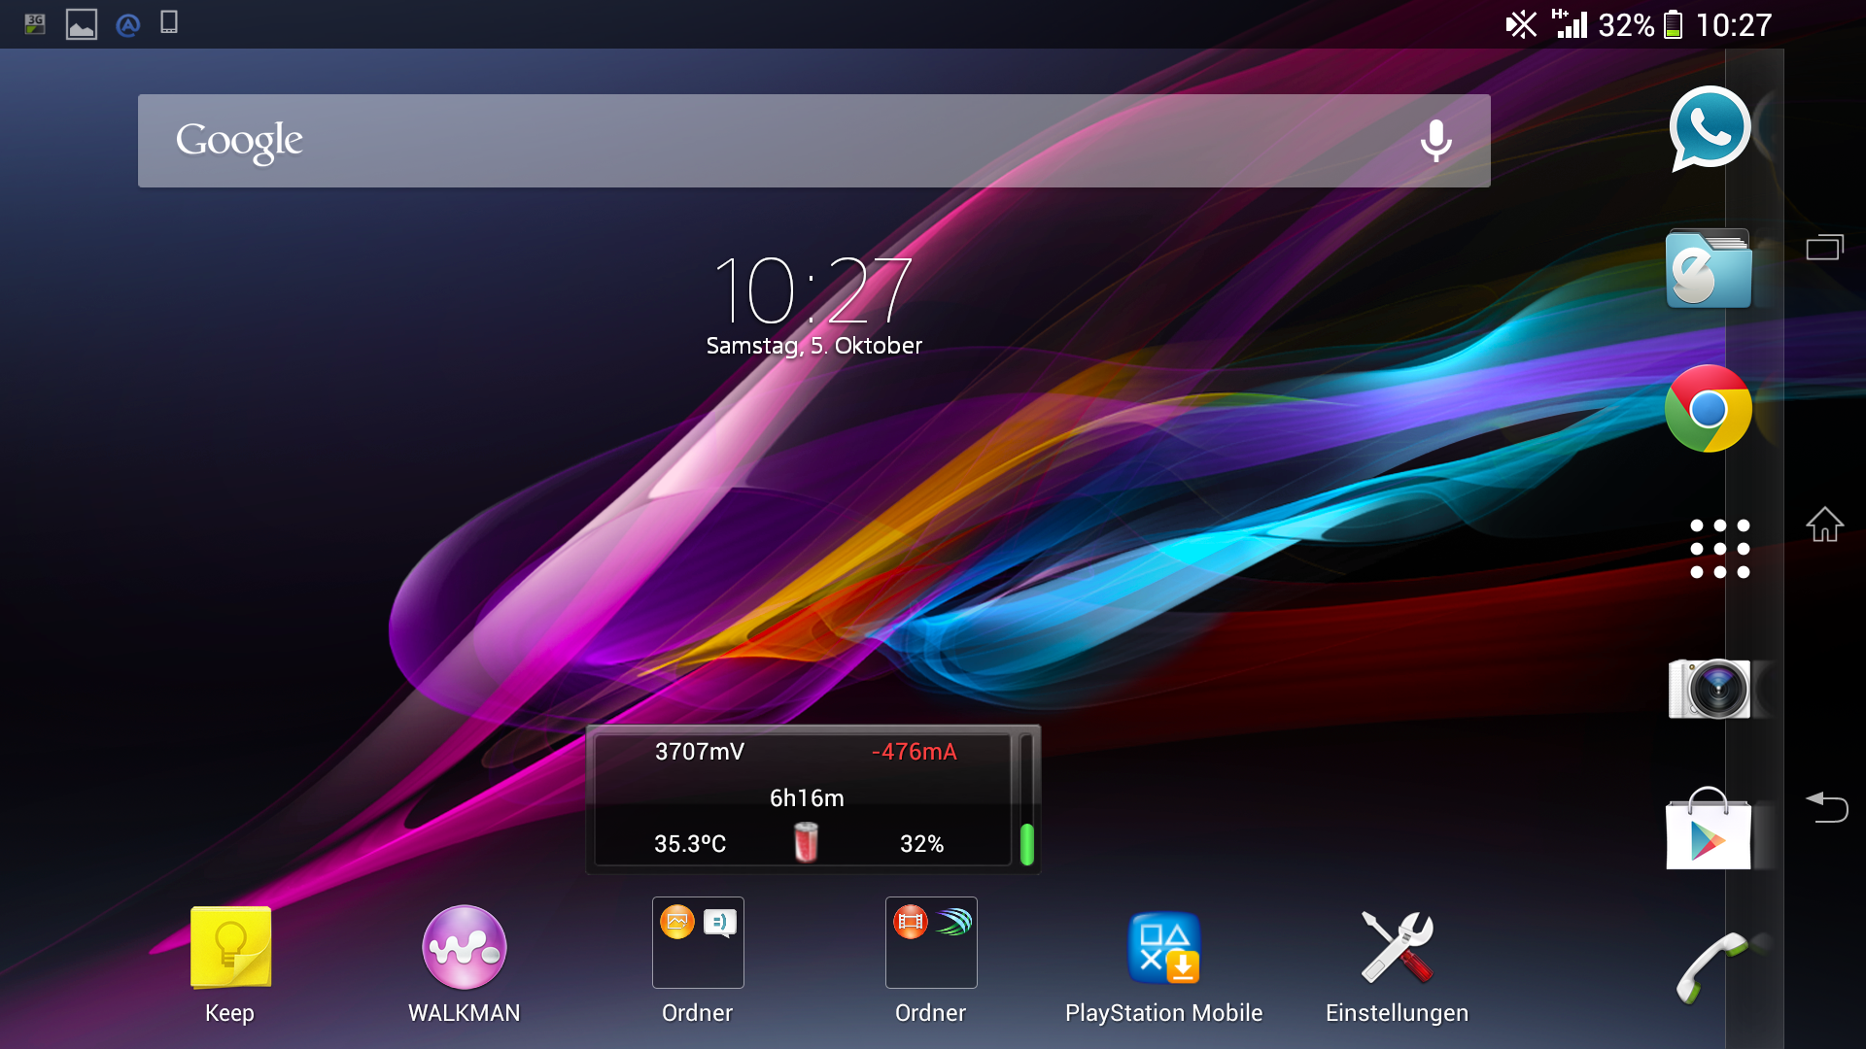Open recent apps overview
The width and height of the screenshot is (1866, 1049).
[1824, 248]
